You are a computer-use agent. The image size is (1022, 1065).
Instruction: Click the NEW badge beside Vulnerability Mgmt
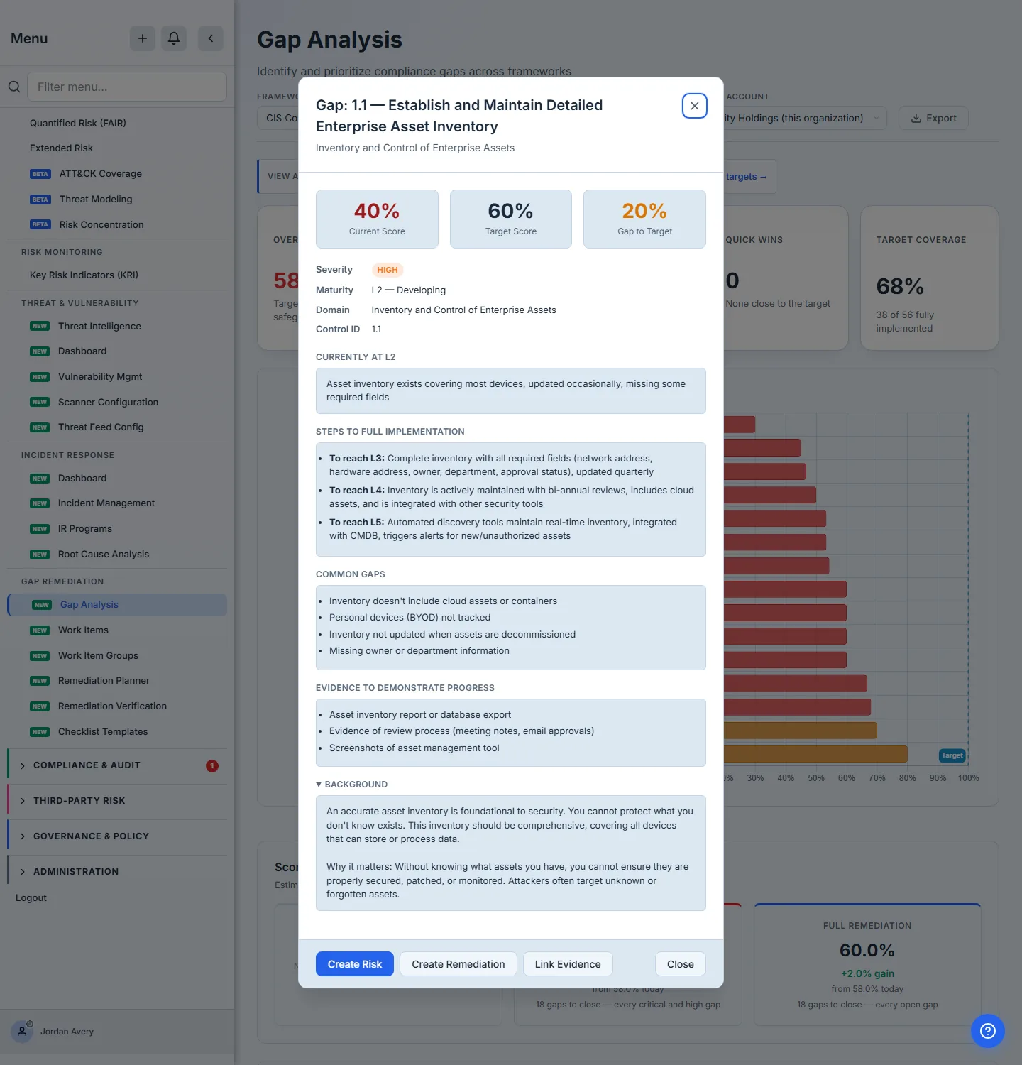pyautogui.click(x=40, y=377)
